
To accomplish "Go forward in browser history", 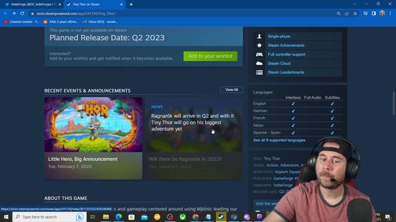I will 14,14.
